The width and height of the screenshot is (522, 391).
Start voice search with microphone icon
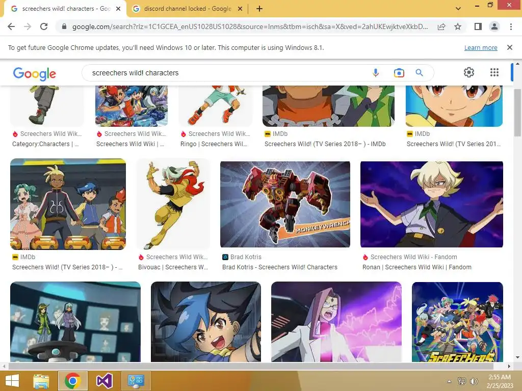pos(376,73)
